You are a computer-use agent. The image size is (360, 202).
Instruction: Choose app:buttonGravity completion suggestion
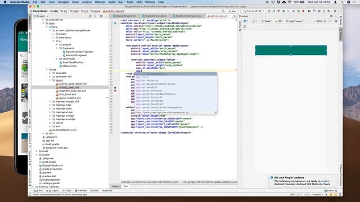coord(175,81)
